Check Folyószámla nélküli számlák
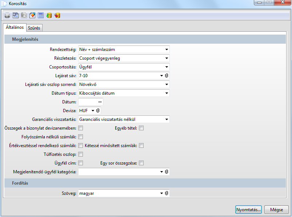The height and width of the screenshot is (217, 292). click(x=80, y=137)
